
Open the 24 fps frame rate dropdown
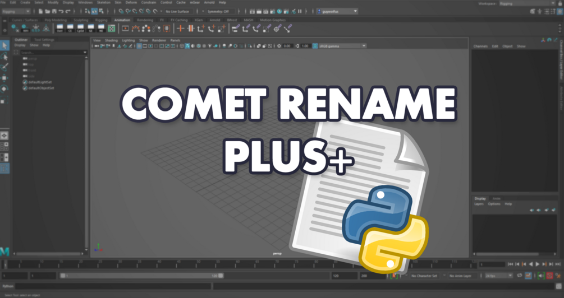498,276
